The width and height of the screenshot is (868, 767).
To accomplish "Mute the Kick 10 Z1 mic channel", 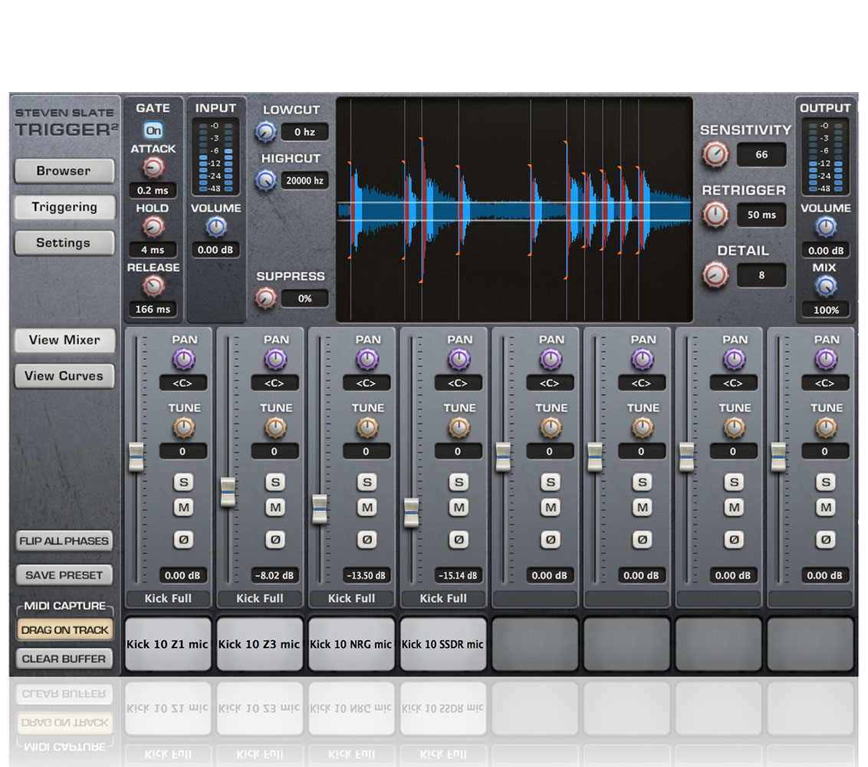I will pos(184,507).
